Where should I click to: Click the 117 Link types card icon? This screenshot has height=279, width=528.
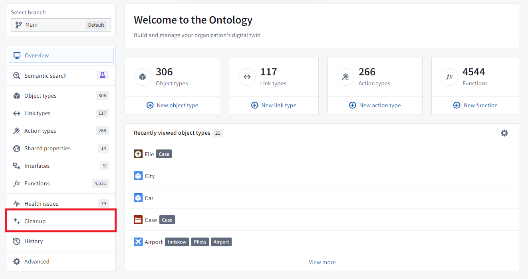247,77
